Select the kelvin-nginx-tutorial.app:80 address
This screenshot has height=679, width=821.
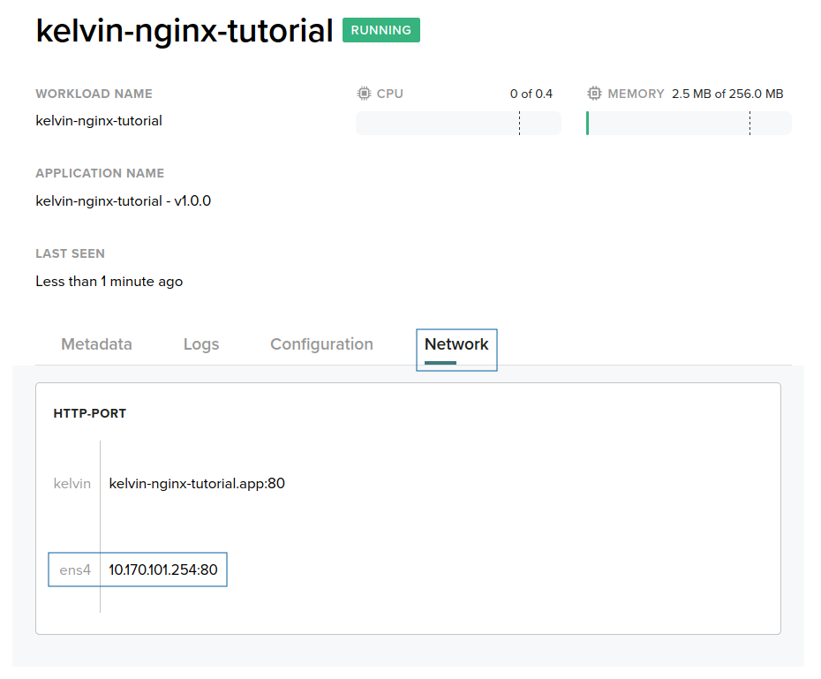coord(197,483)
